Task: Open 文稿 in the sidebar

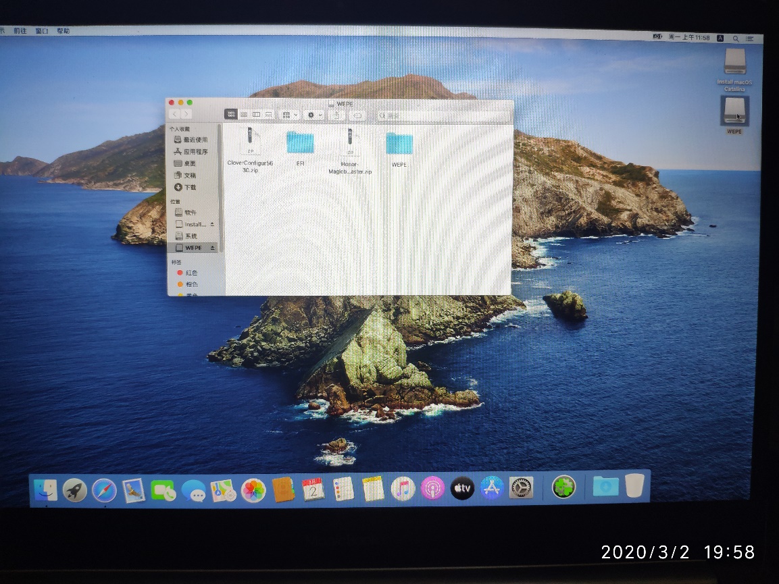Action: point(191,176)
